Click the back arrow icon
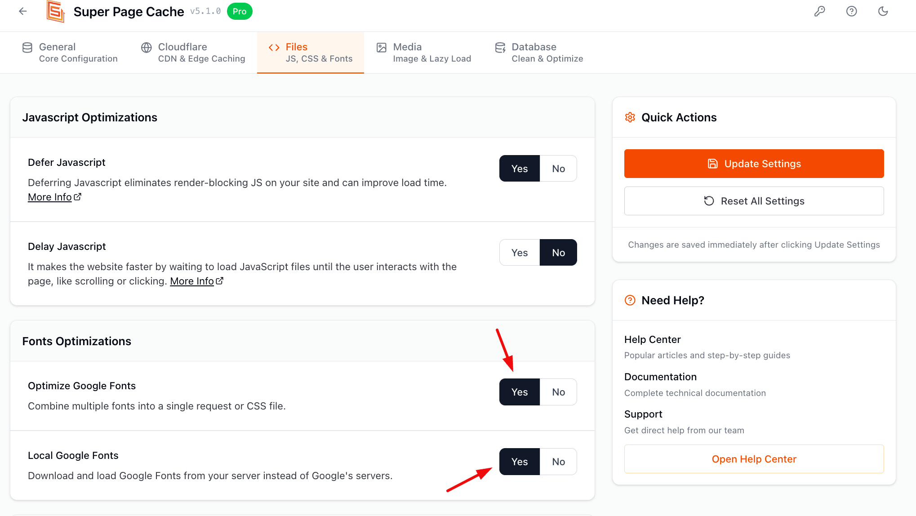Screen dimensions: 916x516 click(23, 11)
